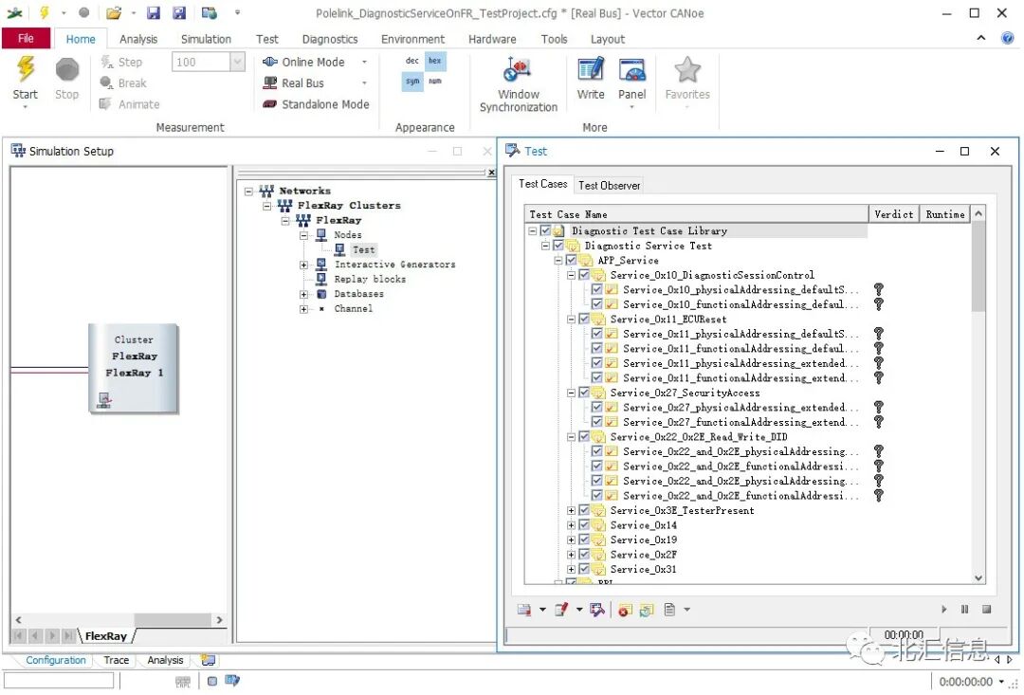
Task: Click the Verdict column header
Action: (x=893, y=214)
